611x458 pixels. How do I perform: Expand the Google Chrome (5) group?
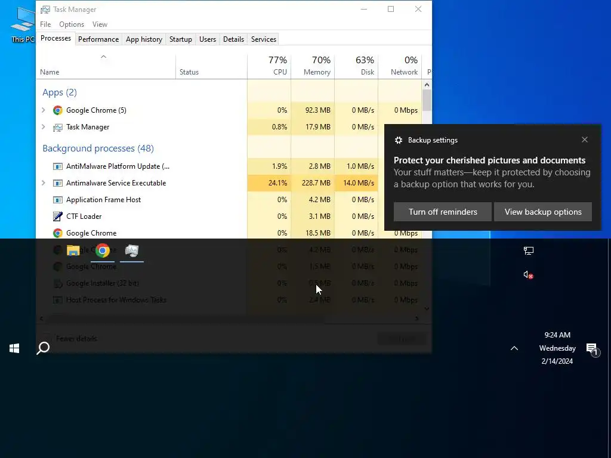(x=43, y=110)
